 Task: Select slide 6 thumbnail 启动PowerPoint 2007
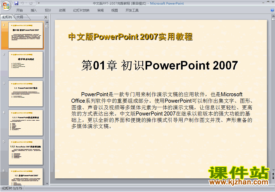(x=26, y=177)
